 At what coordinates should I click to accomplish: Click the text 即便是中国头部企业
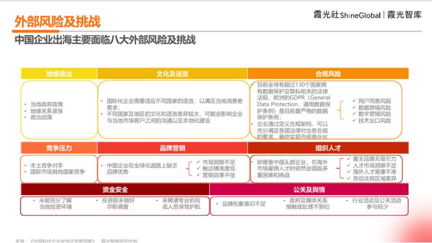(281, 162)
